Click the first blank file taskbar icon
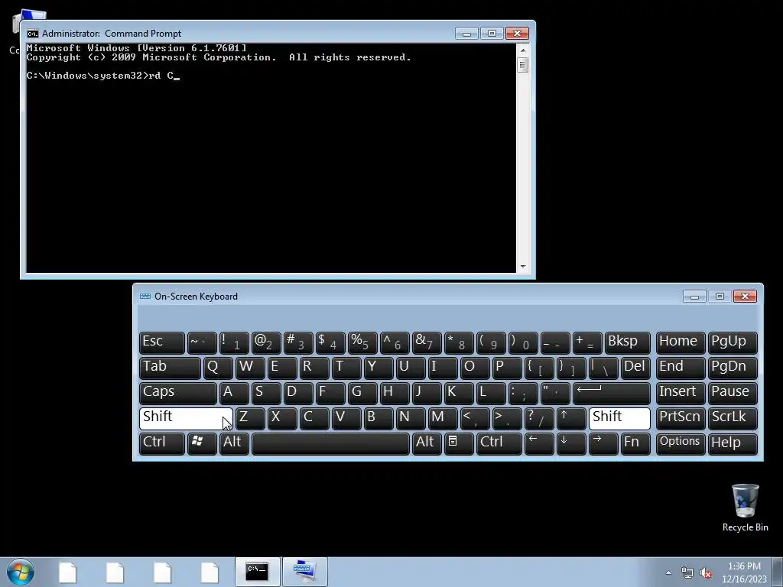This screenshot has height=587, width=783. tap(67, 572)
